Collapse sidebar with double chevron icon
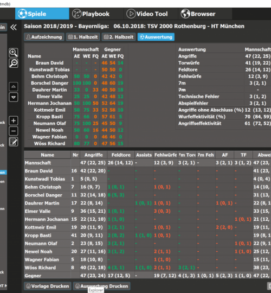 click(x=14, y=28)
